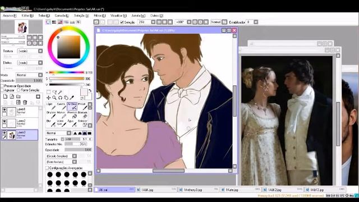Adjust the brush Opacidade slider

point(78,150)
